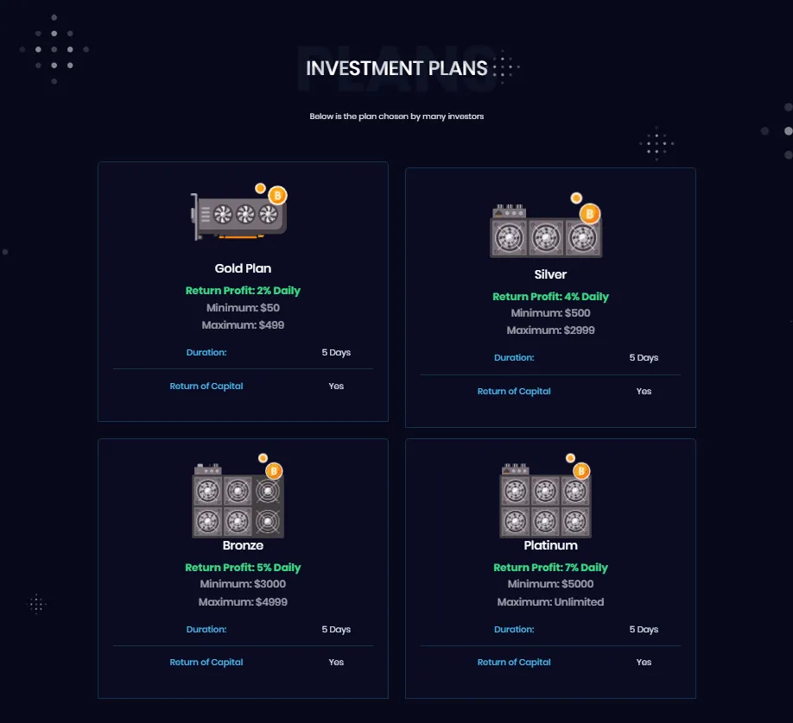Click Return Profit: 2% Daily text
This screenshot has height=723, width=793.
point(243,291)
